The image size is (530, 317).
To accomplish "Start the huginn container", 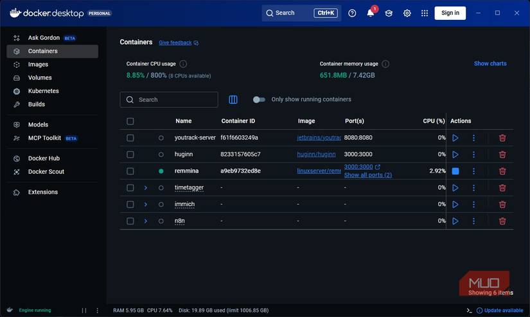I will coord(455,154).
